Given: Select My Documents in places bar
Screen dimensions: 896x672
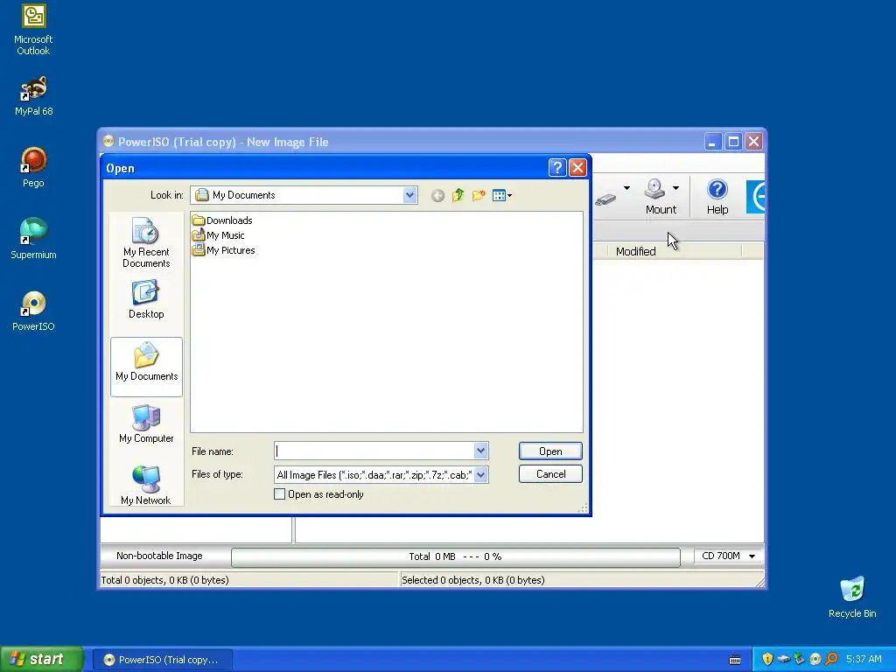Looking at the screenshot, I should pos(146,367).
